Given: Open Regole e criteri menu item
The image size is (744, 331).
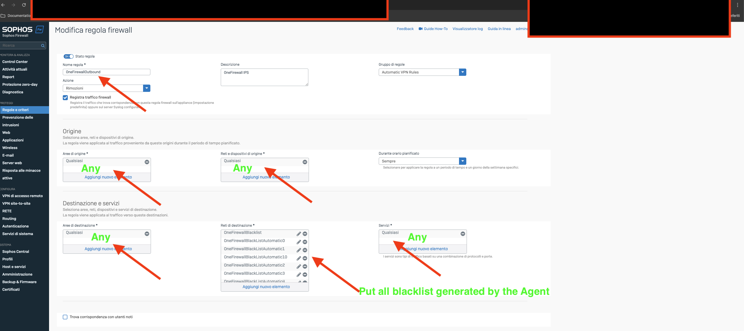Looking at the screenshot, I should (25, 110).
